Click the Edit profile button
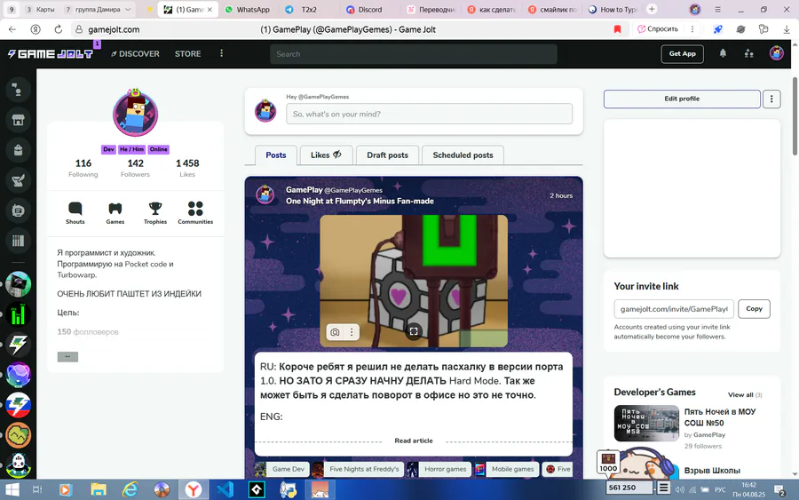 click(x=682, y=99)
